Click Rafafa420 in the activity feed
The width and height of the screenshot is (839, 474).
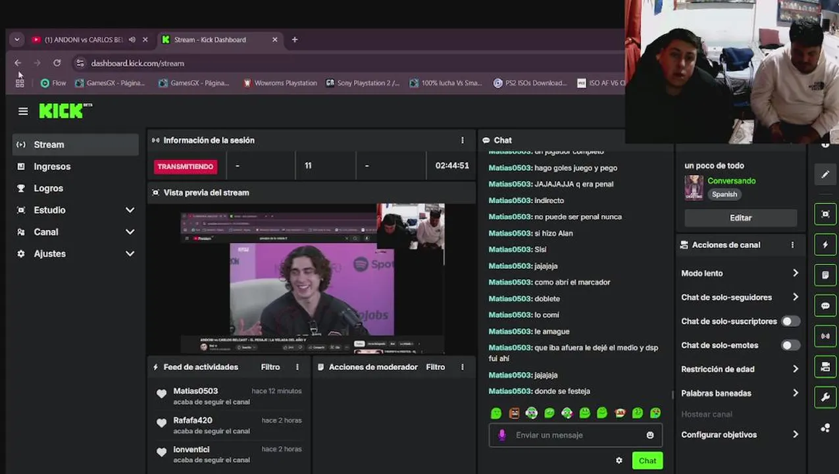click(193, 420)
